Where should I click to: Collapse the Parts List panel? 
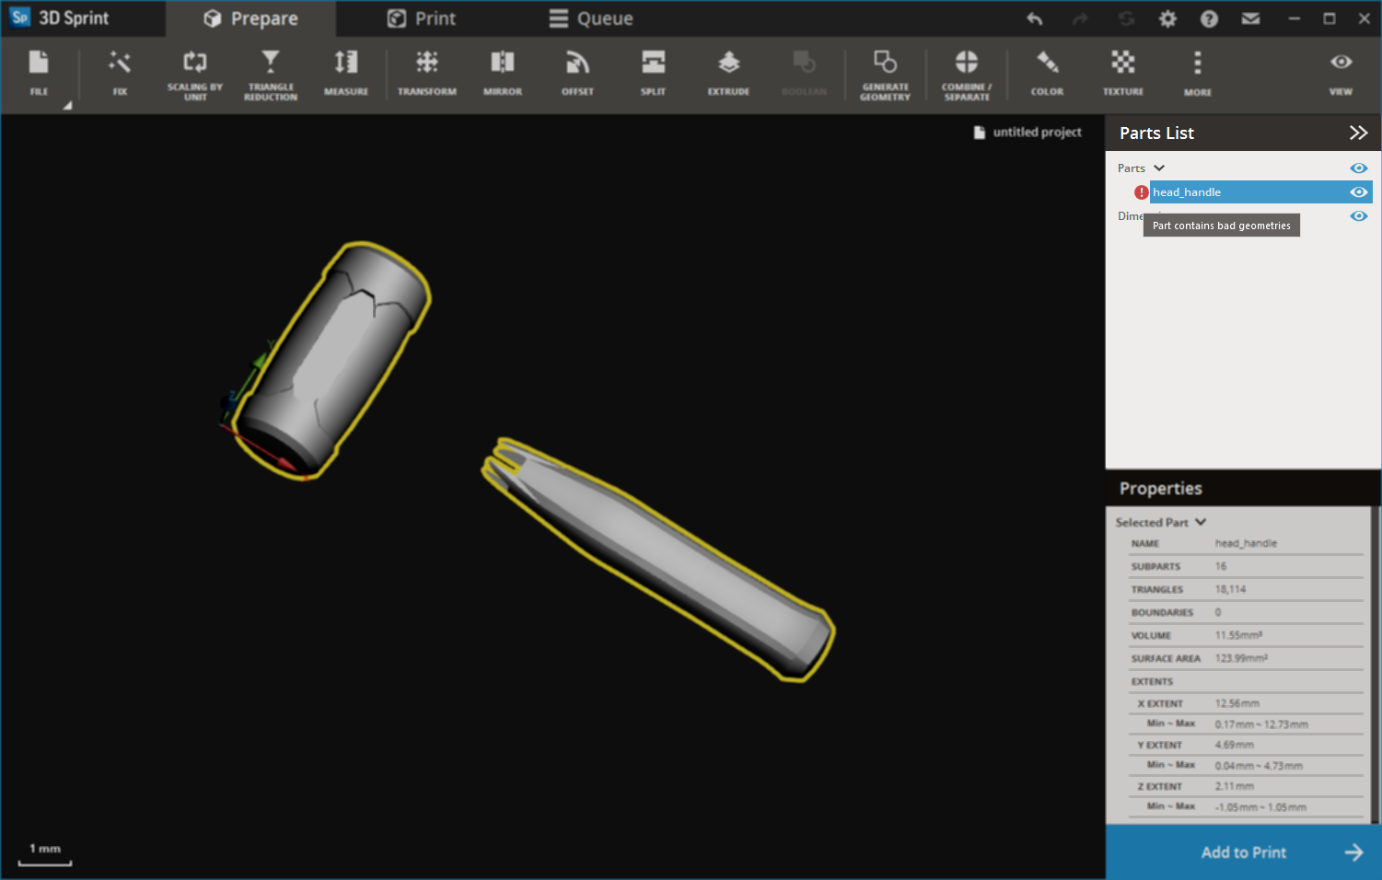click(x=1359, y=133)
